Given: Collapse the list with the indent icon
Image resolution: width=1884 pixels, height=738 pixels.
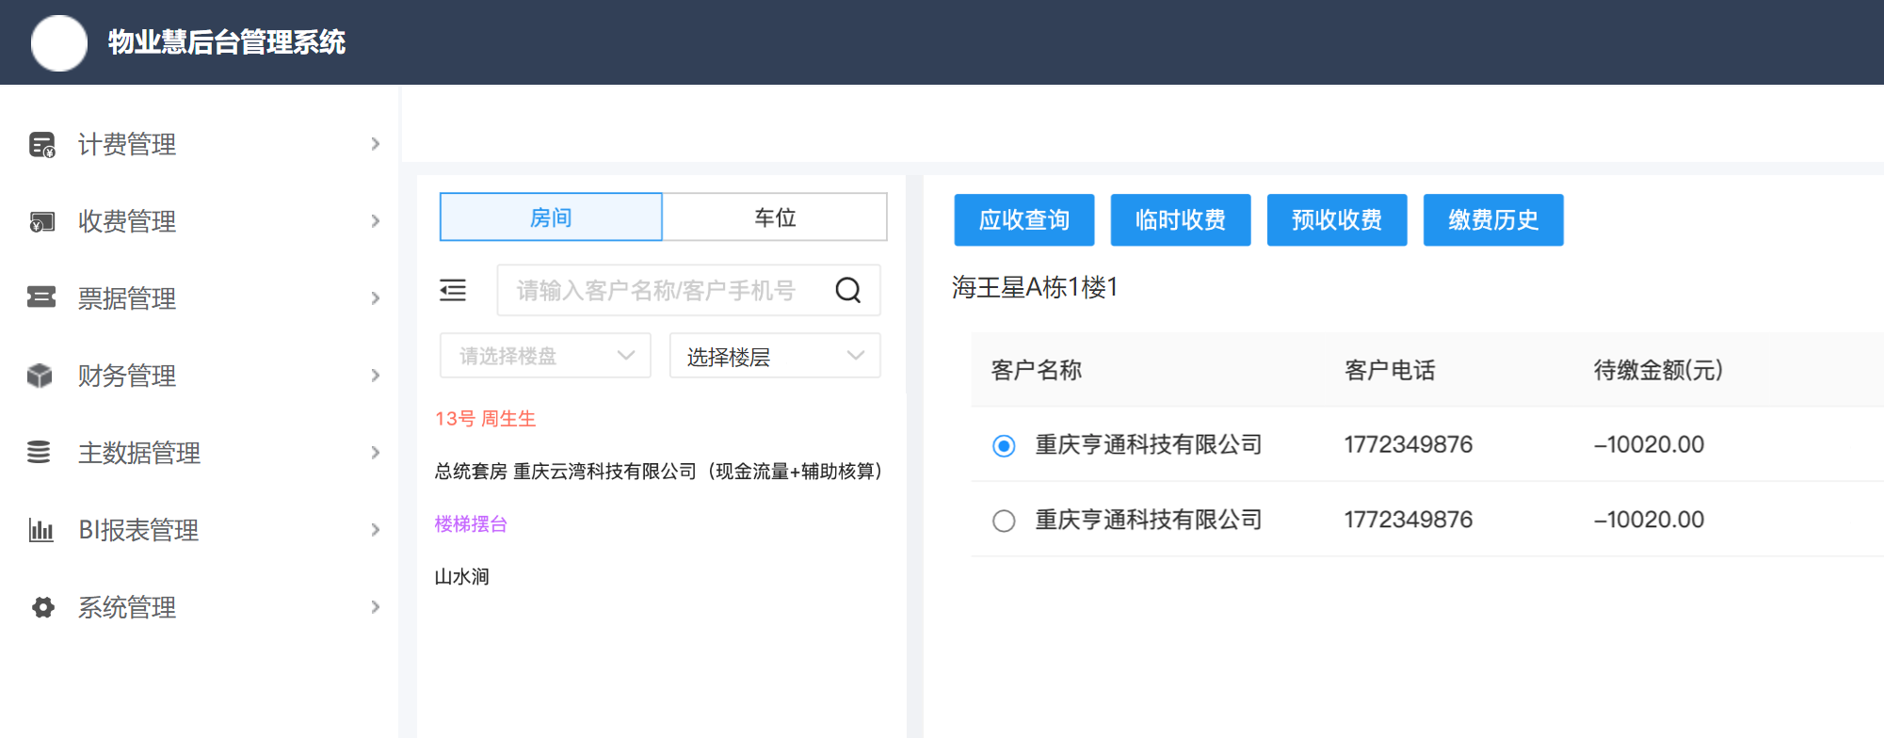Looking at the screenshot, I should tap(453, 290).
